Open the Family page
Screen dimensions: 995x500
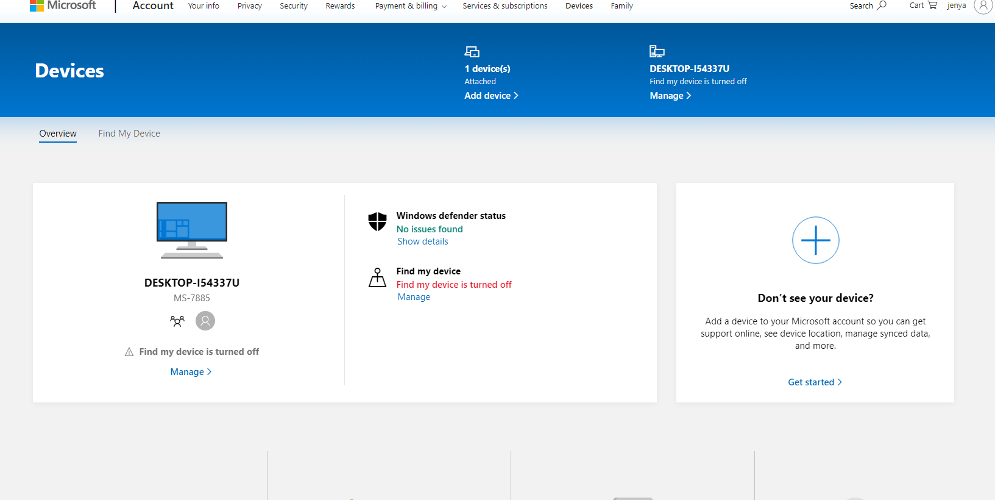click(x=622, y=6)
